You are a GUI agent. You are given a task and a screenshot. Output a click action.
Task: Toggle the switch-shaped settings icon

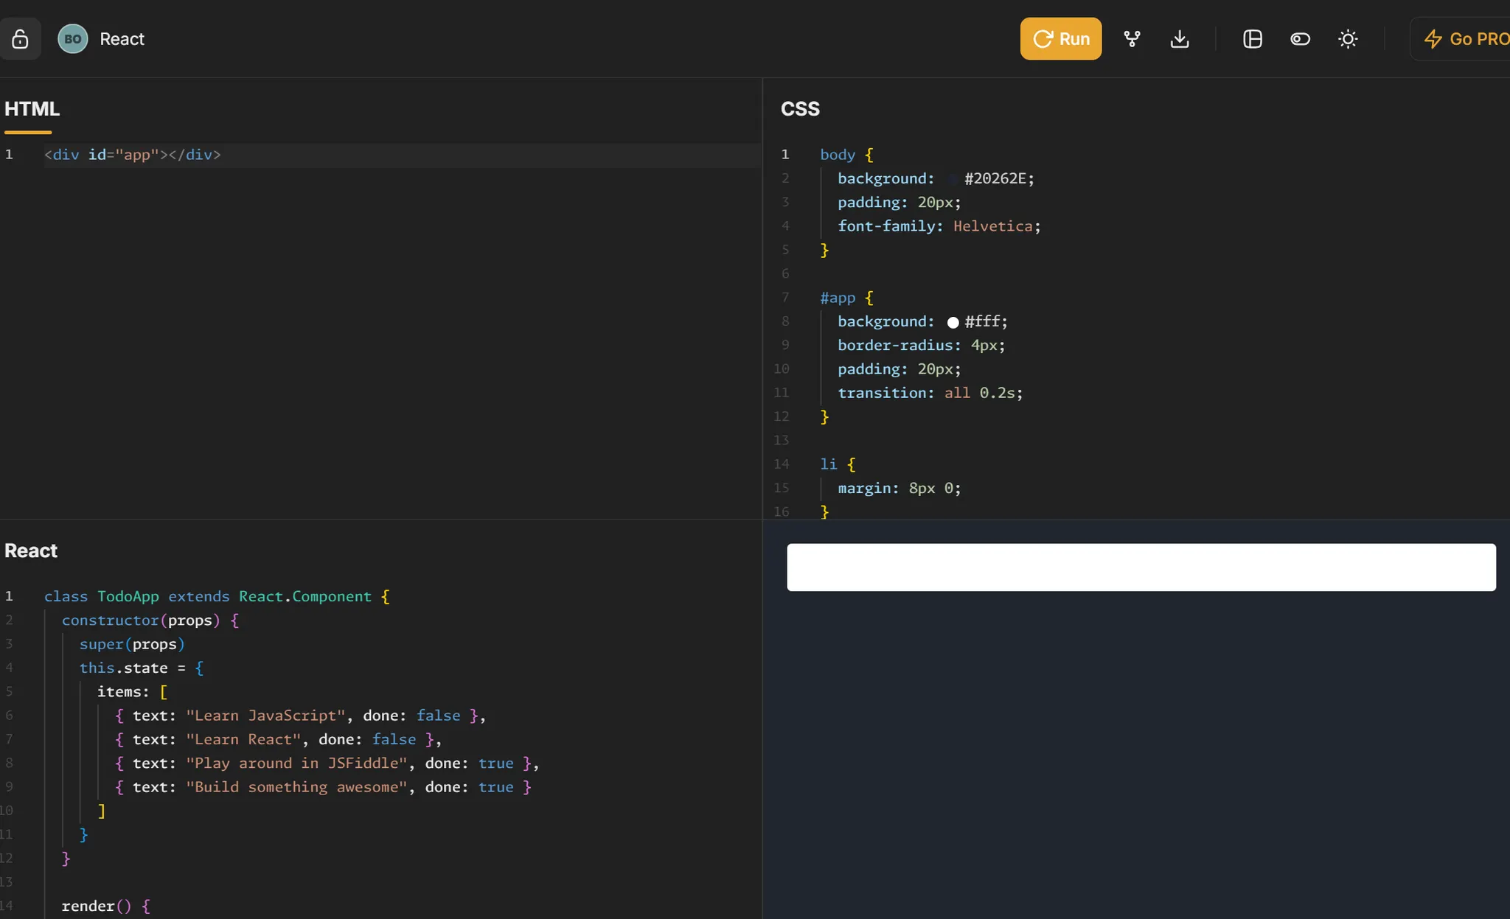click(x=1300, y=39)
